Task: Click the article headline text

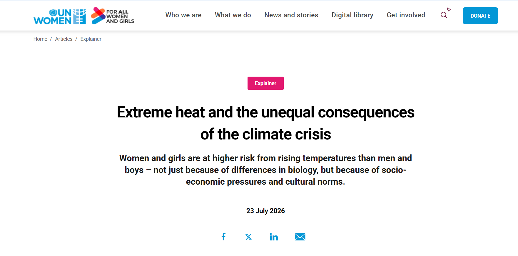Action: (266, 123)
